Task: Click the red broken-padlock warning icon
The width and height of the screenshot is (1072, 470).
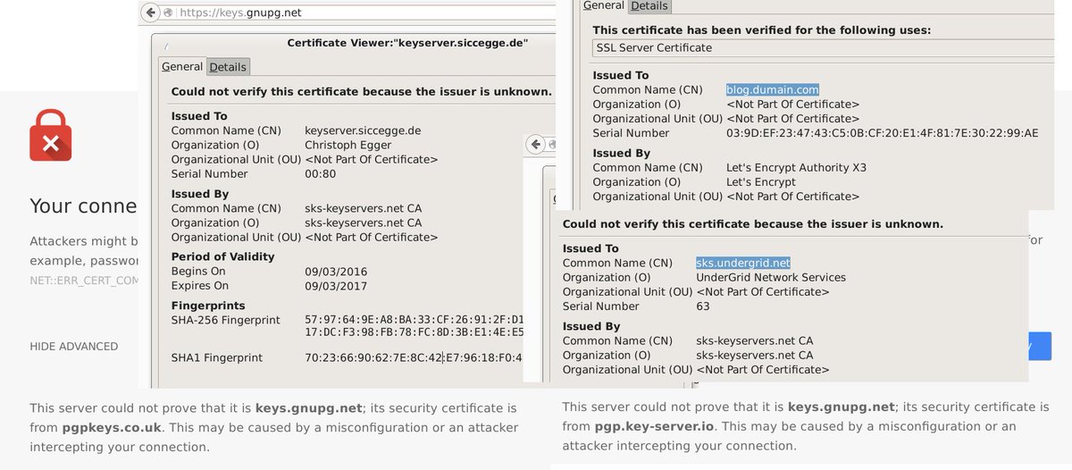Action: (x=51, y=135)
